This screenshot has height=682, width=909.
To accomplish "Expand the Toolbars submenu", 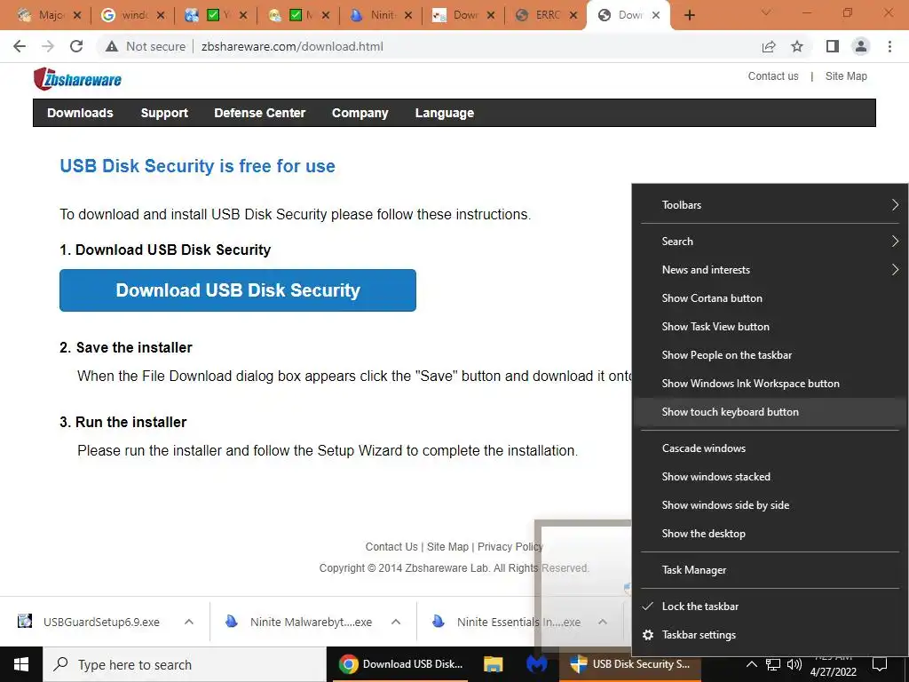I will 770,205.
